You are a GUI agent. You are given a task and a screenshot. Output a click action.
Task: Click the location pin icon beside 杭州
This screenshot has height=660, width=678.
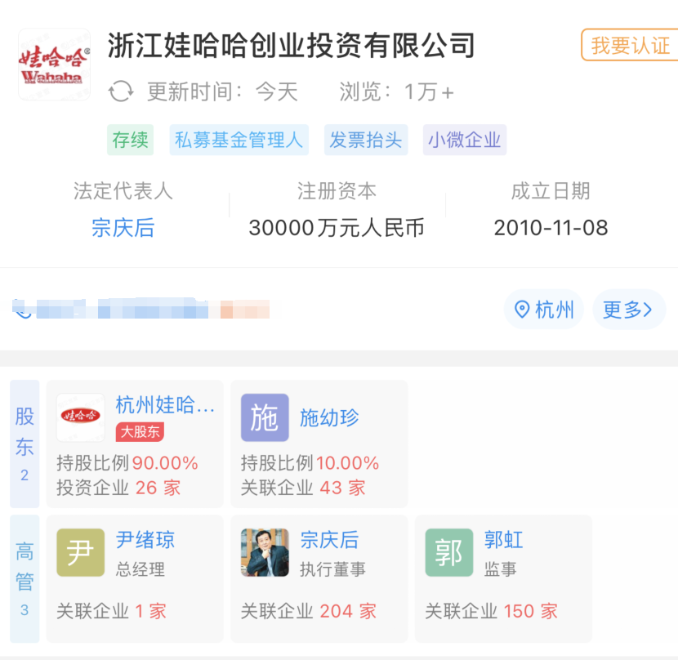520,310
